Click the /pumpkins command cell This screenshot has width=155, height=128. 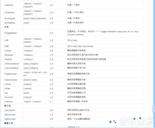tap(10, 23)
